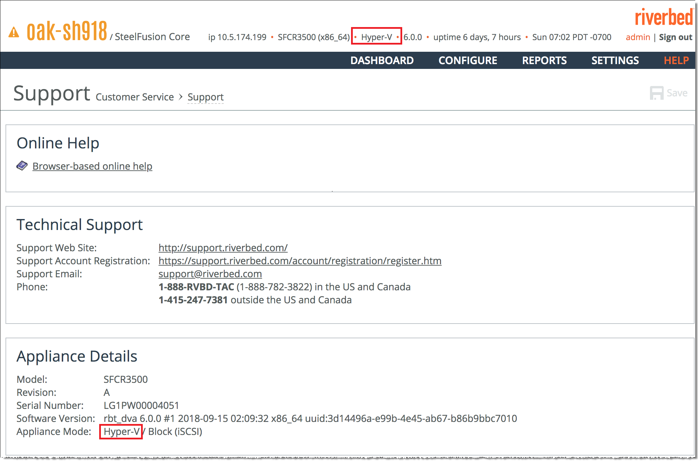698x461 pixels.
Task: Click Hyper-V in the header bar
Action: coord(376,37)
